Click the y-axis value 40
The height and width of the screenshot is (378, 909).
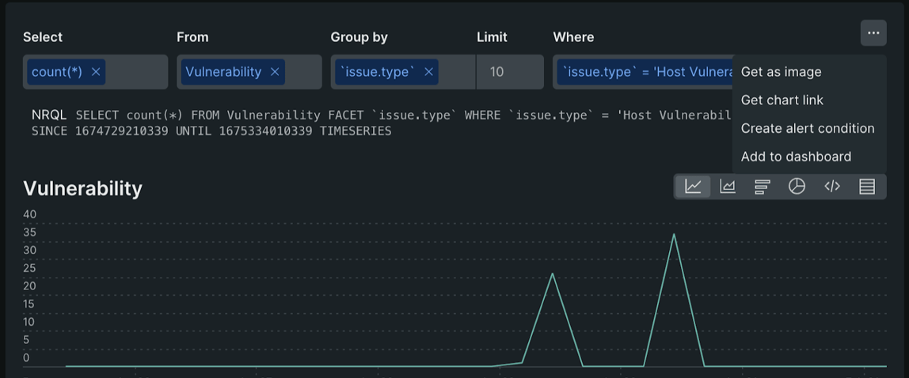click(x=29, y=214)
